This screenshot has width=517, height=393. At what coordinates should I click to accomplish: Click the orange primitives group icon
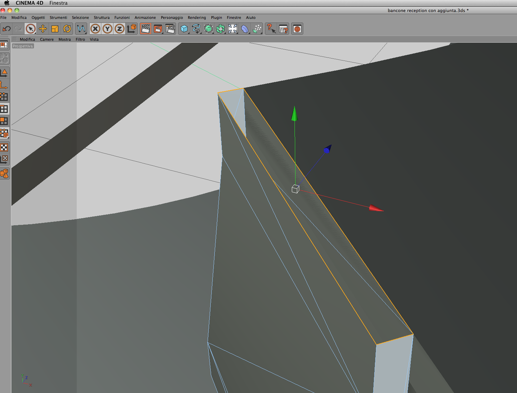pyautogui.click(x=4, y=173)
